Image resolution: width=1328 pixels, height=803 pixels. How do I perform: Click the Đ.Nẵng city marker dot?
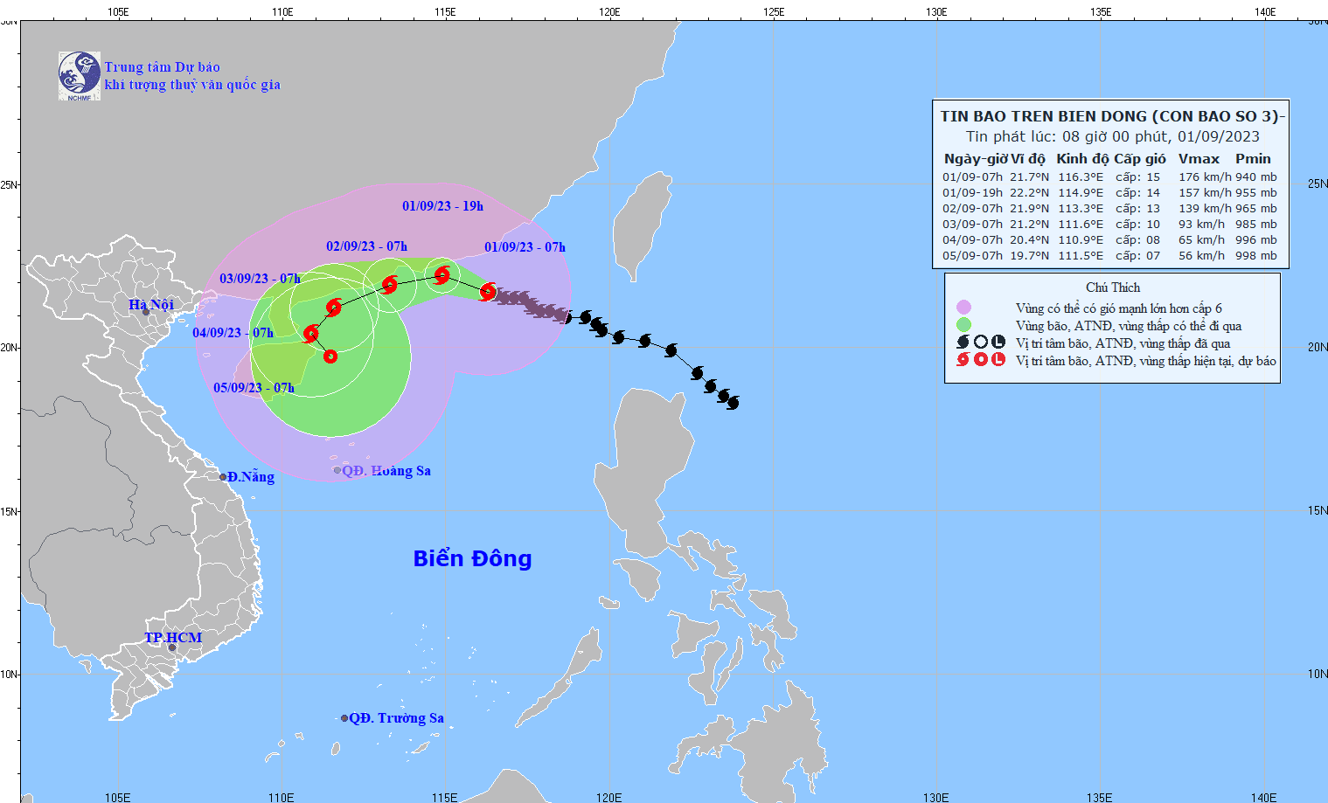point(223,477)
